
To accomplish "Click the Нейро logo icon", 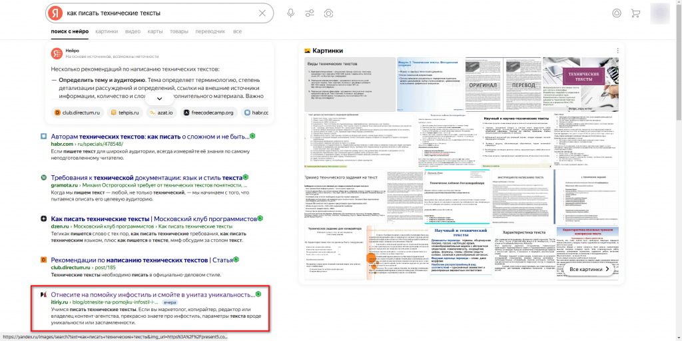I will tap(57, 53).
